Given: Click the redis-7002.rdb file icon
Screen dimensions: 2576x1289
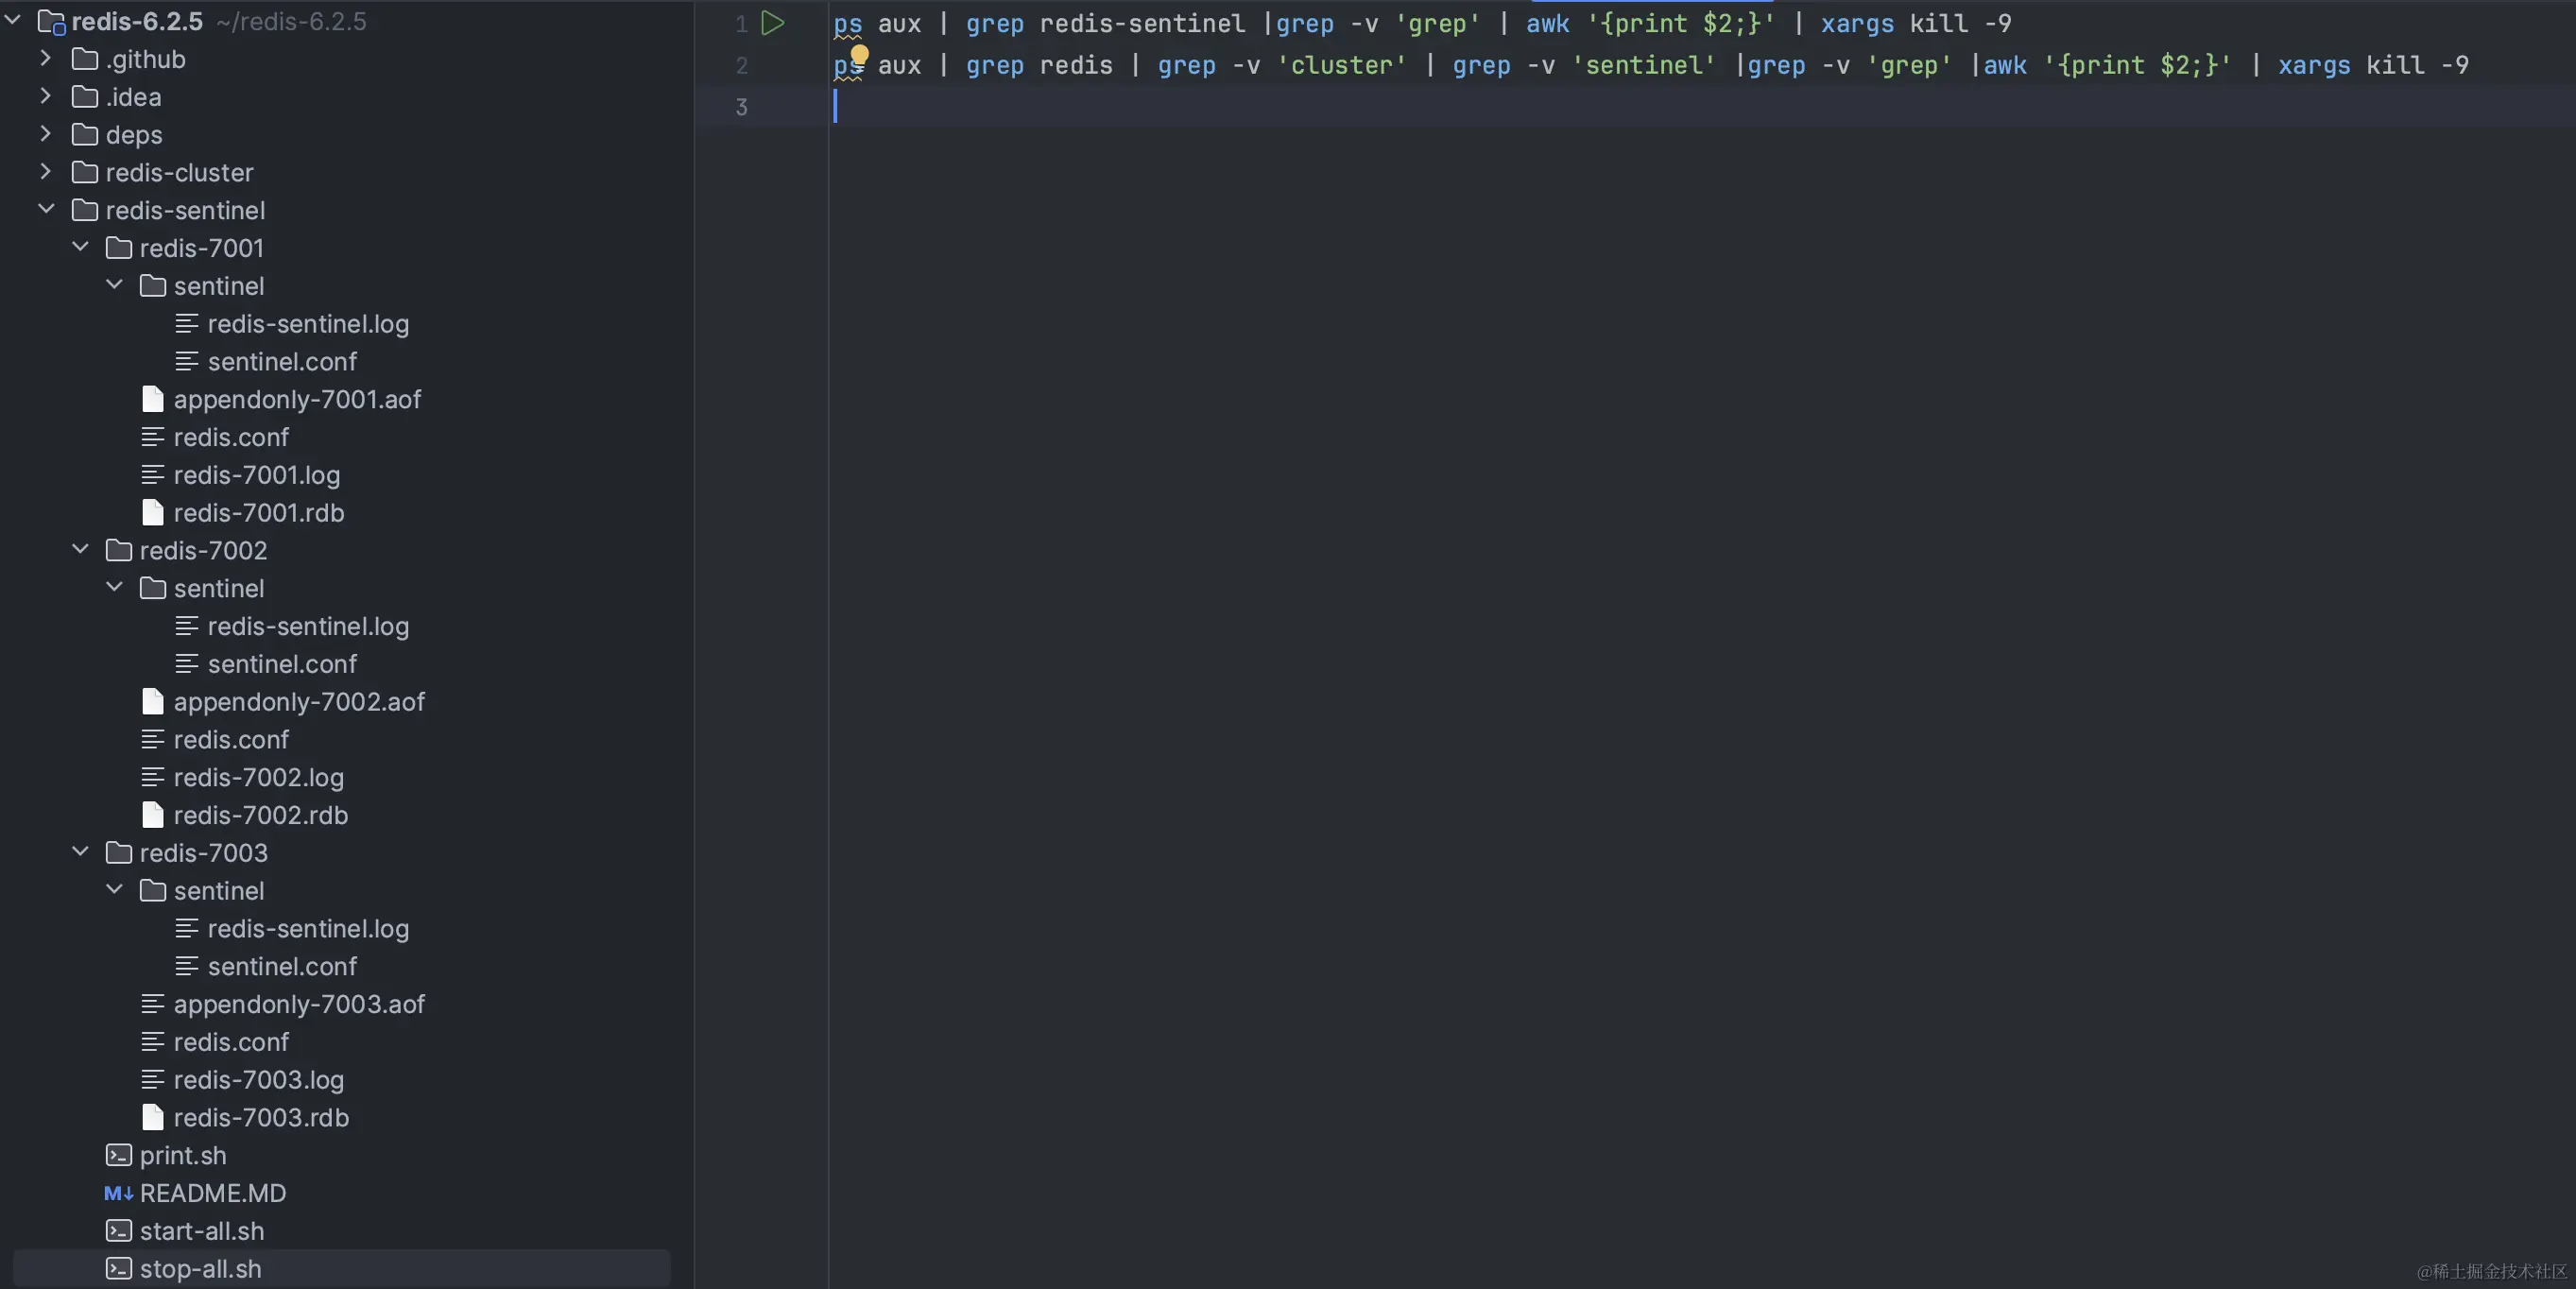Looking at the screenshot, I should click(152, 815).
